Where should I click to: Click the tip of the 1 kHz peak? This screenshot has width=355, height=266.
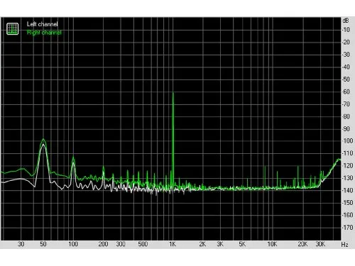point(173,93)
